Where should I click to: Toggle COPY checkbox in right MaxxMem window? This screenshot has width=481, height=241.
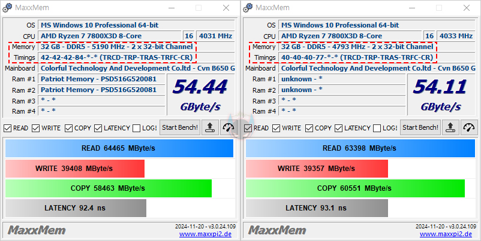click(x=309, y=128)
